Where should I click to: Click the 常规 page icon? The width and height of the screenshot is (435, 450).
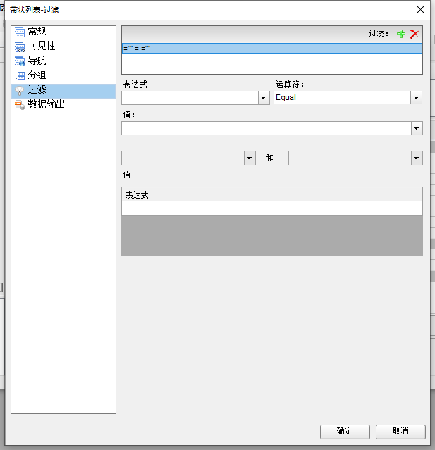pyautogui.click(x=20, y=32)
